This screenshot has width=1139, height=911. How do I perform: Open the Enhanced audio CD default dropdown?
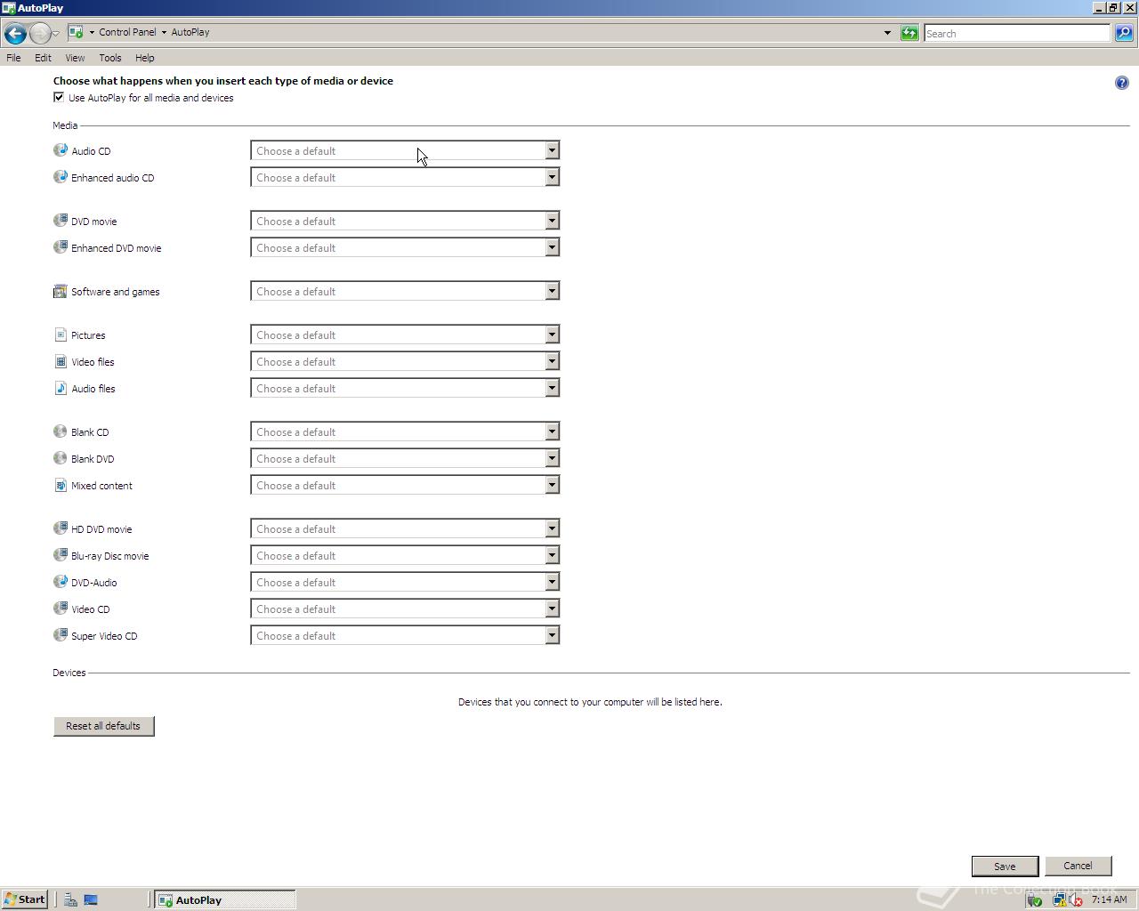(x=405, y=177)
